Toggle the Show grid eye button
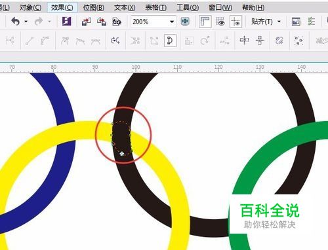 (x=220, y=22)
